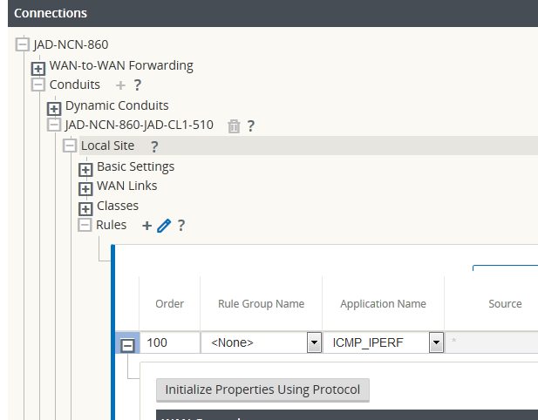Add a new rule with plus icon
Image resolution: width=538 pixels, height=420 pixels.
[146, 226]
